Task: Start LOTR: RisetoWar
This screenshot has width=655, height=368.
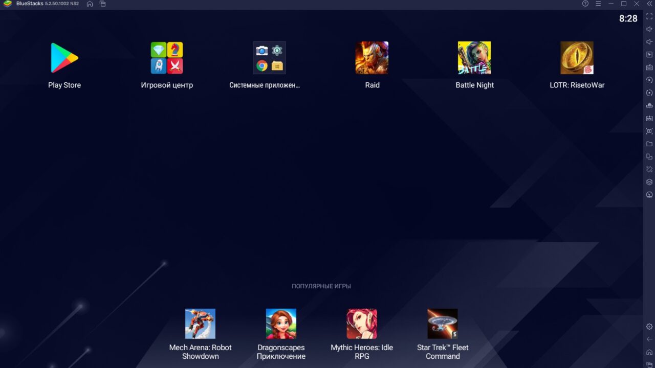Action: pyautogui.click(x=577, y=57)
